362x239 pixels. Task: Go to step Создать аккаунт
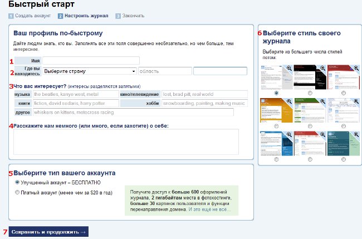tap(33, 16)
